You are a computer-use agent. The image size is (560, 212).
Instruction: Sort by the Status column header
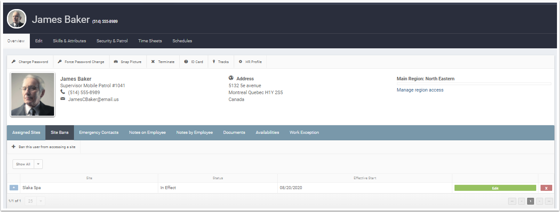point(218,178)
